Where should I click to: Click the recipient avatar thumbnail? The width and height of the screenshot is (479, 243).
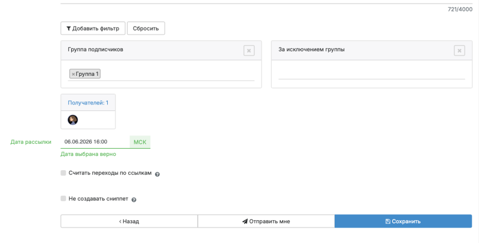72,120
